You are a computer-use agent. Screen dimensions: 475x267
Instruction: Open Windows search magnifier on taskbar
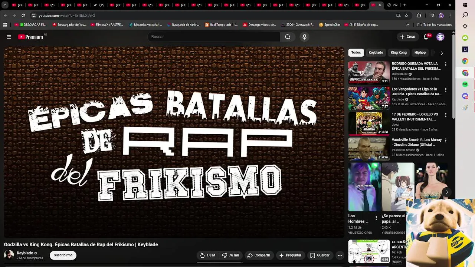[465, 15]
